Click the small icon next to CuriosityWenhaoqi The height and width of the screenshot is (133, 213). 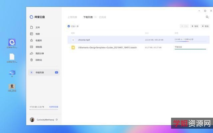click(x=57, y=120)
